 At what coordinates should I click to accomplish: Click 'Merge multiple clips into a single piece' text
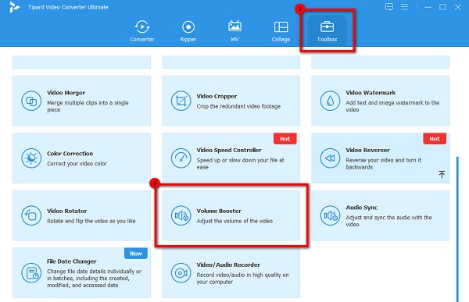pos(88,106)
